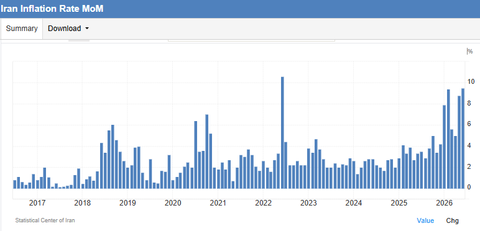The image size is (480, 231).
Task: Select the 2026 x-axis label
Action: coord(444,203)
